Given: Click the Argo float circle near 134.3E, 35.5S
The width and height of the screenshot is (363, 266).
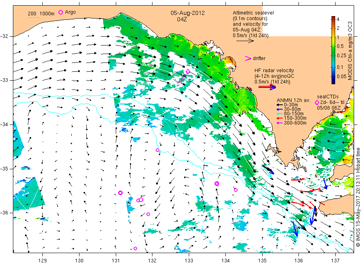Looking at the screenshot, I should [x=236, y=190].
